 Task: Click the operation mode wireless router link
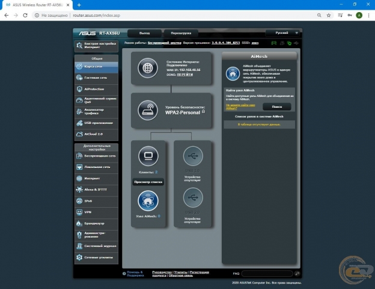(164, 43)
